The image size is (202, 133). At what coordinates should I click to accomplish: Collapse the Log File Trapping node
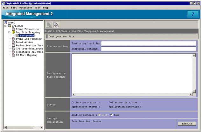(9, 32)
